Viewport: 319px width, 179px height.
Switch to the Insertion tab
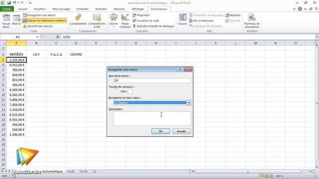pyautogui.click(x=40, y=9)
